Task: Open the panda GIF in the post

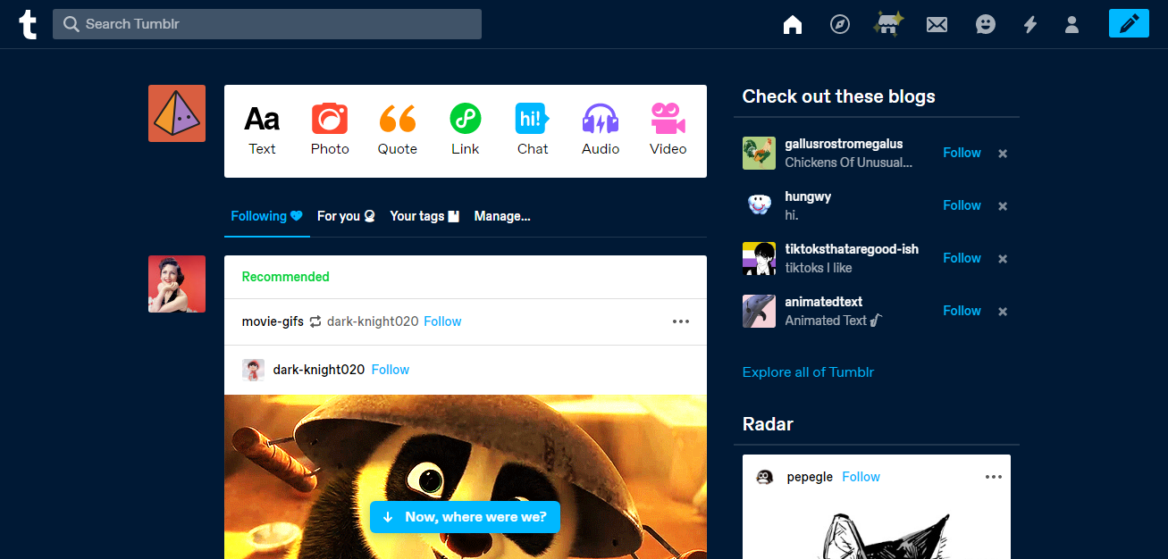Action: tap(466, 477)
